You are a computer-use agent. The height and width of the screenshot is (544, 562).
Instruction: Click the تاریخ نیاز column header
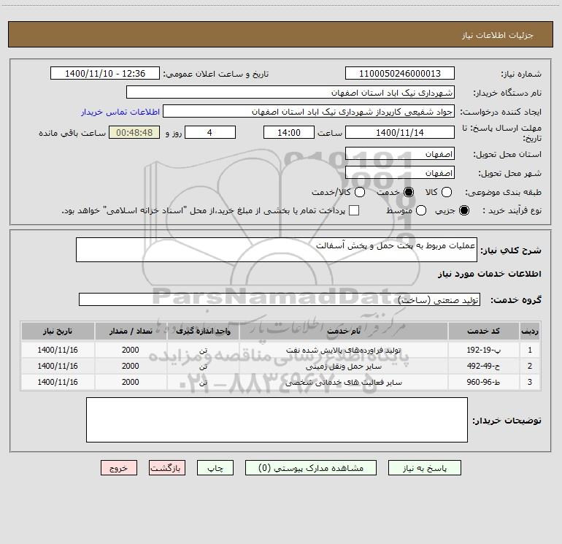tap(58, 332)
